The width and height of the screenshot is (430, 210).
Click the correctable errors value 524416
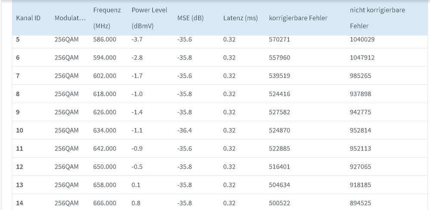[279, 94]
